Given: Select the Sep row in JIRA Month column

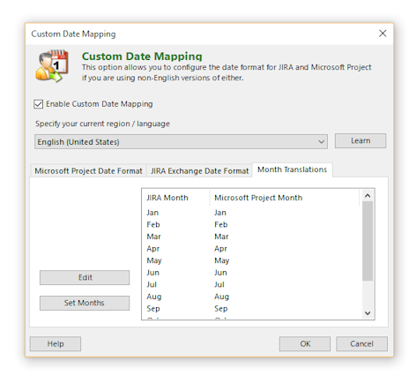Looking at the screenshot, I should [x=153, y=309].
